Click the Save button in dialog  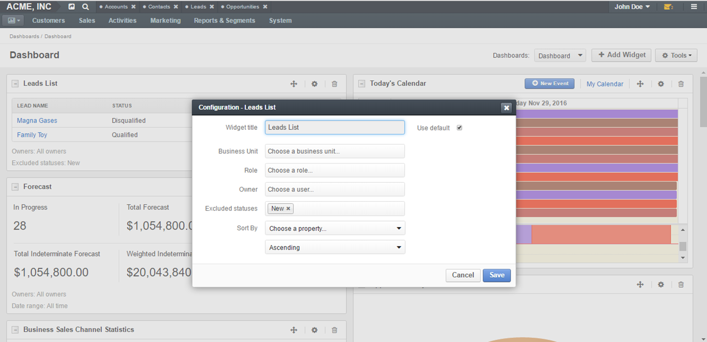497,275
